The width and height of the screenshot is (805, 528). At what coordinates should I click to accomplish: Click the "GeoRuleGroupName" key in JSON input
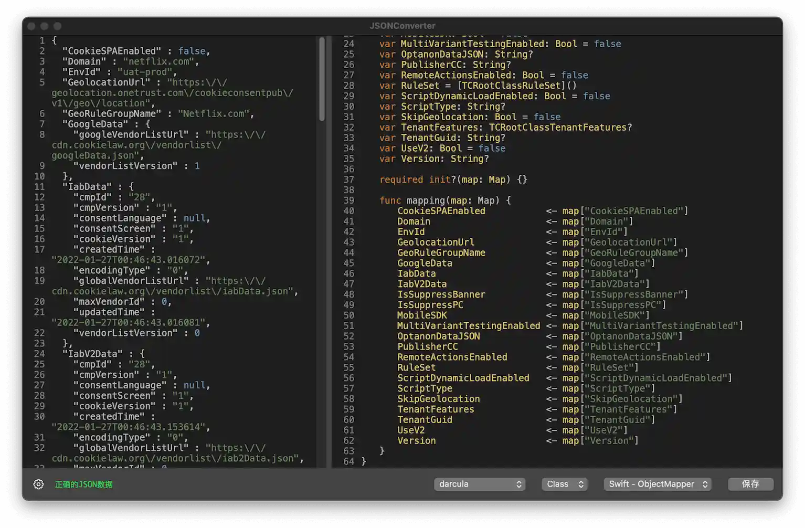point(111,113)
